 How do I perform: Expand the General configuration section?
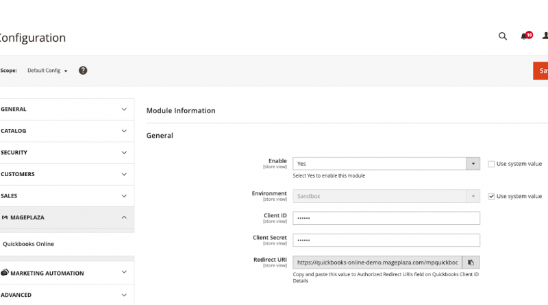click(65, 109)
